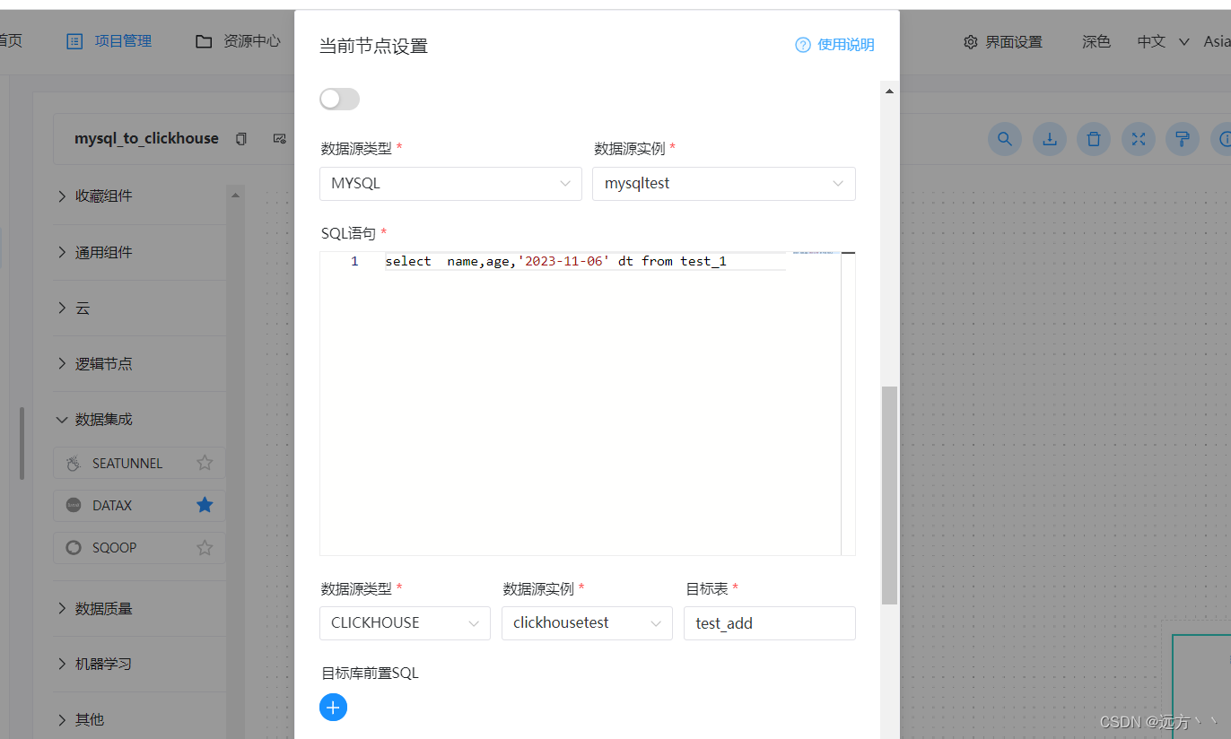Click the node settings panel scrollbar thumb
Viewport: 1231px width, 739px height.
click(x=889, y=495)
